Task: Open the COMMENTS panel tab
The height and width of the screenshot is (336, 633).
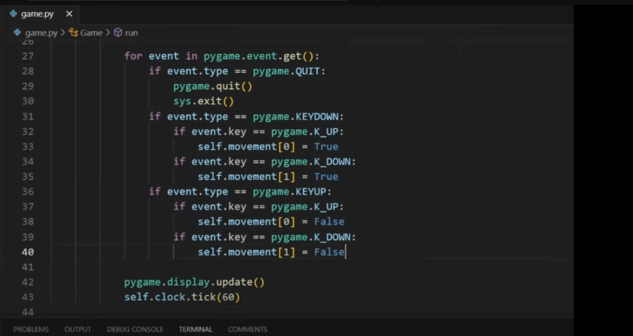Action: [x=247, y=329]
